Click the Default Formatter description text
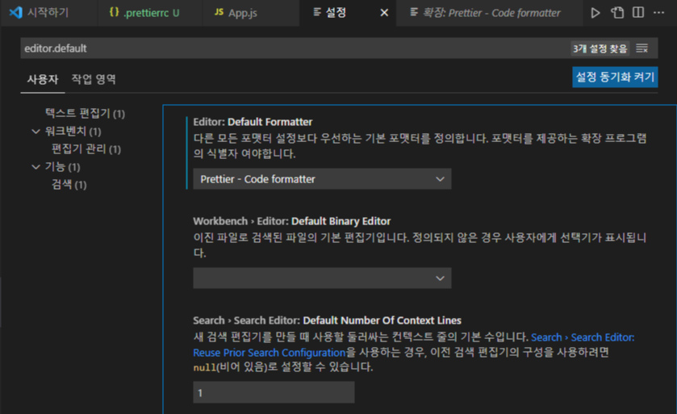 click(420, 146)
